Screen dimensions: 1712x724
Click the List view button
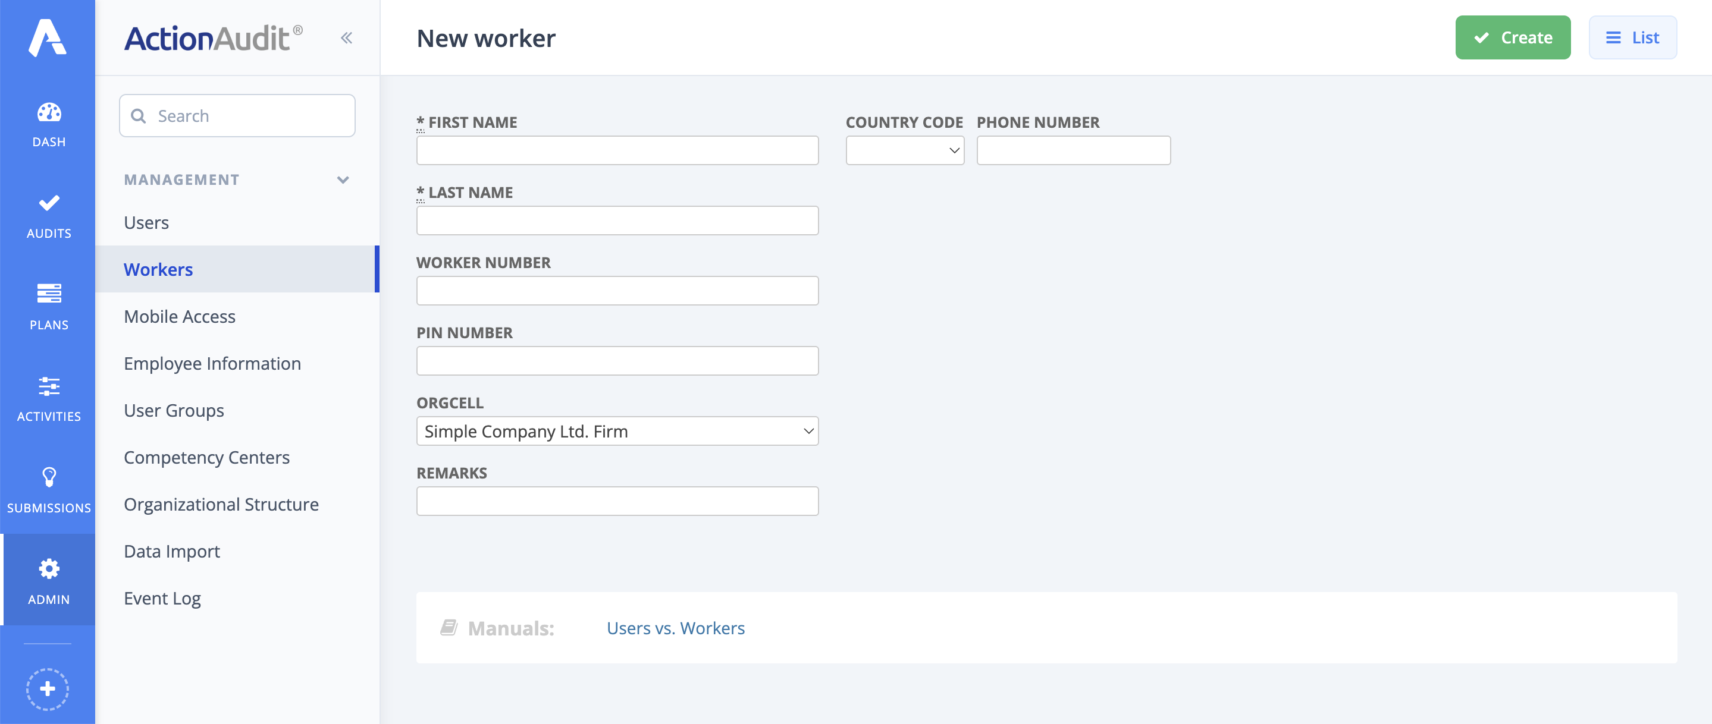pos(1633,37)
